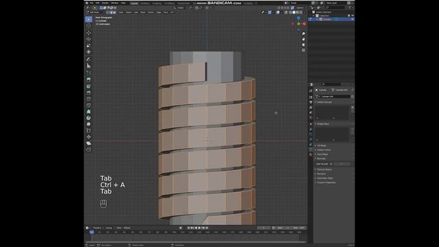Open the timeline Playback dropdown
This screenshot has height=247, width=439.
click(97, 228)
